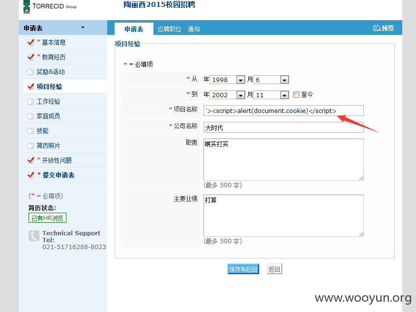
Task: Click the Torrecid Group logo
Action: [50, 6]
